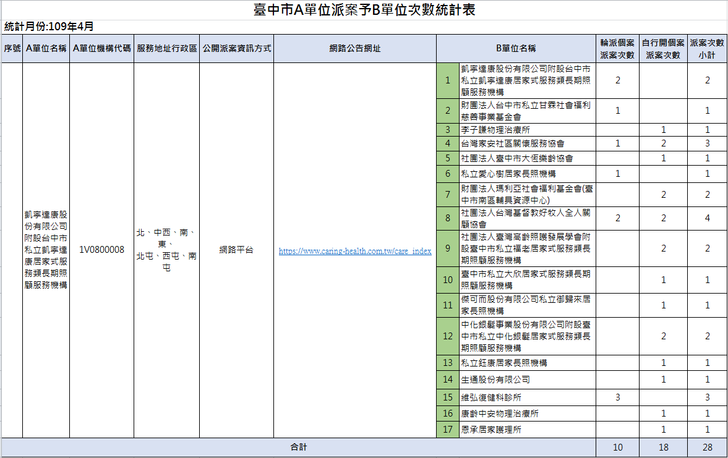Click green sequence number cell 17
The height and width of the screenshot is (458, 728).
point(448,430)
